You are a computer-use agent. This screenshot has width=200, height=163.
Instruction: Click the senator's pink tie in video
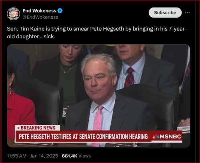pyautogui.click(x=98, y=124)
